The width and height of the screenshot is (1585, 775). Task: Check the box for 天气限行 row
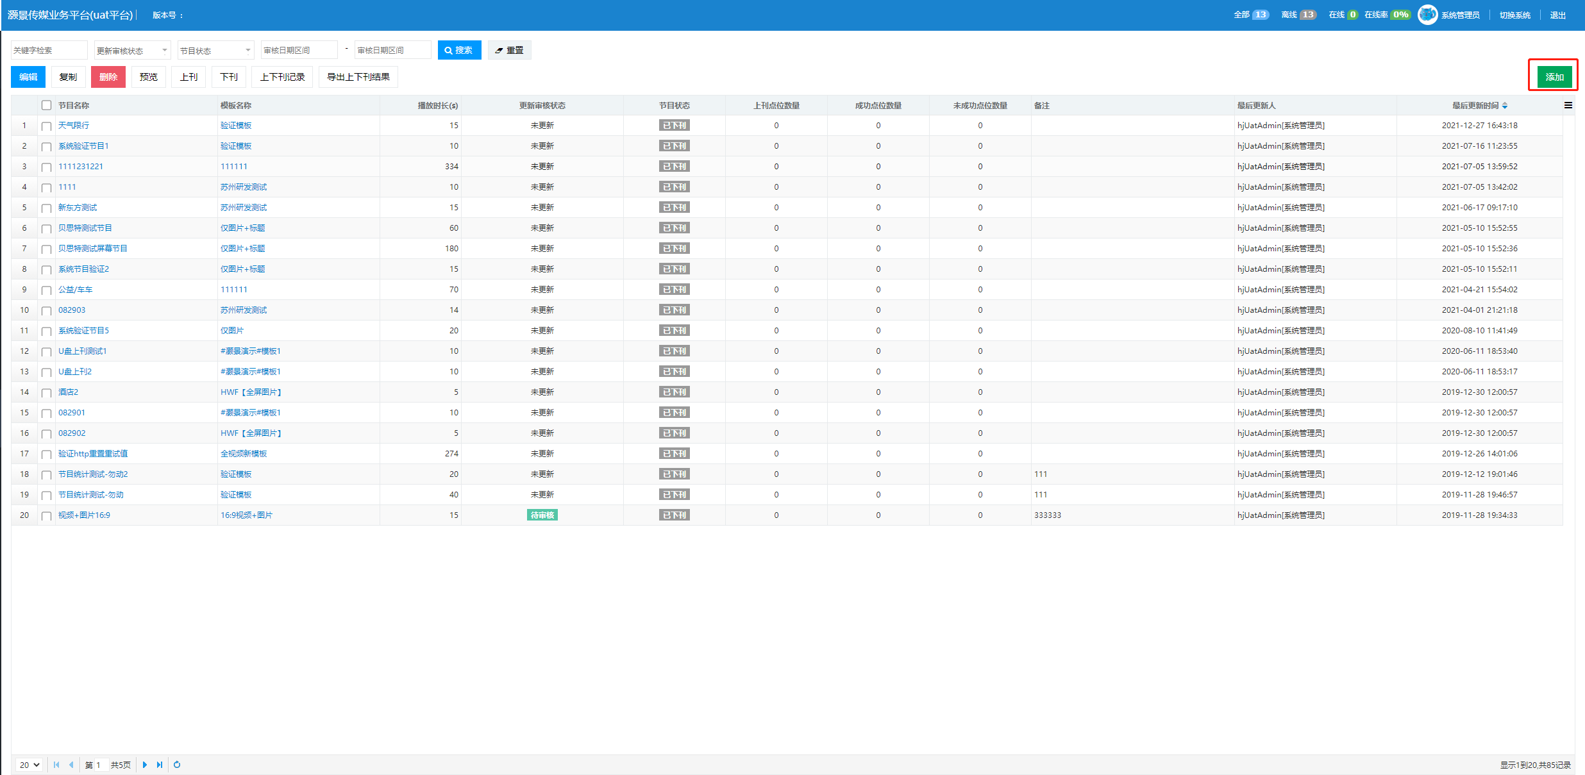[x=46, y=126]
